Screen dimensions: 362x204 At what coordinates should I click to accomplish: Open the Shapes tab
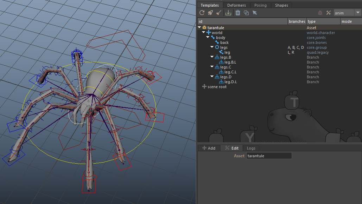(x=281, y=5)
